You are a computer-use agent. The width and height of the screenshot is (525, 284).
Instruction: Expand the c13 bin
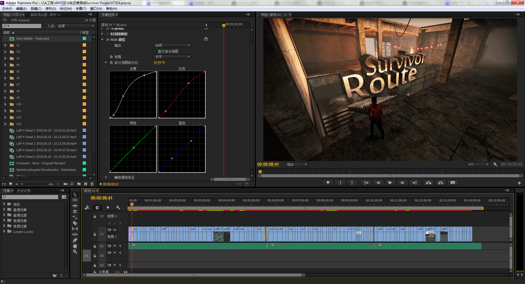(5, 124)
